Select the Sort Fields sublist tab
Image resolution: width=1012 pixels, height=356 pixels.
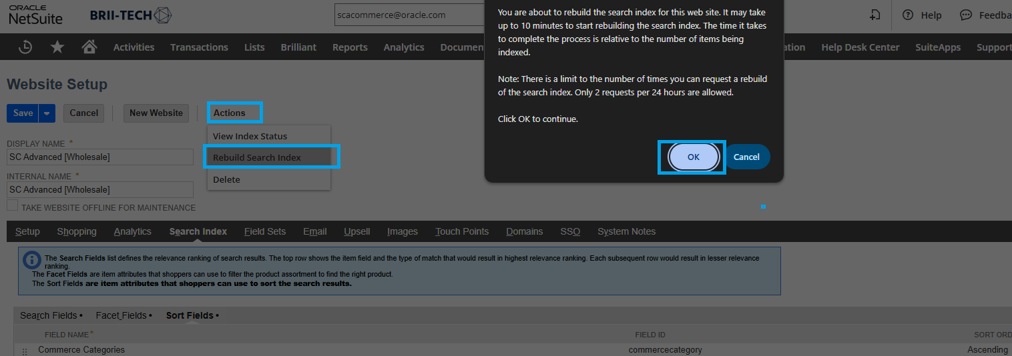pos(192,315)
